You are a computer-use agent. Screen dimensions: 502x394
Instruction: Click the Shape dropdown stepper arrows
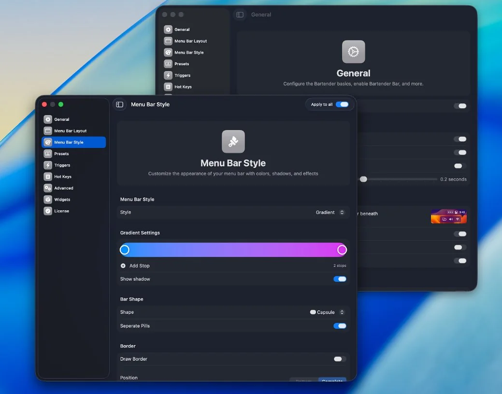pos(342,312)
